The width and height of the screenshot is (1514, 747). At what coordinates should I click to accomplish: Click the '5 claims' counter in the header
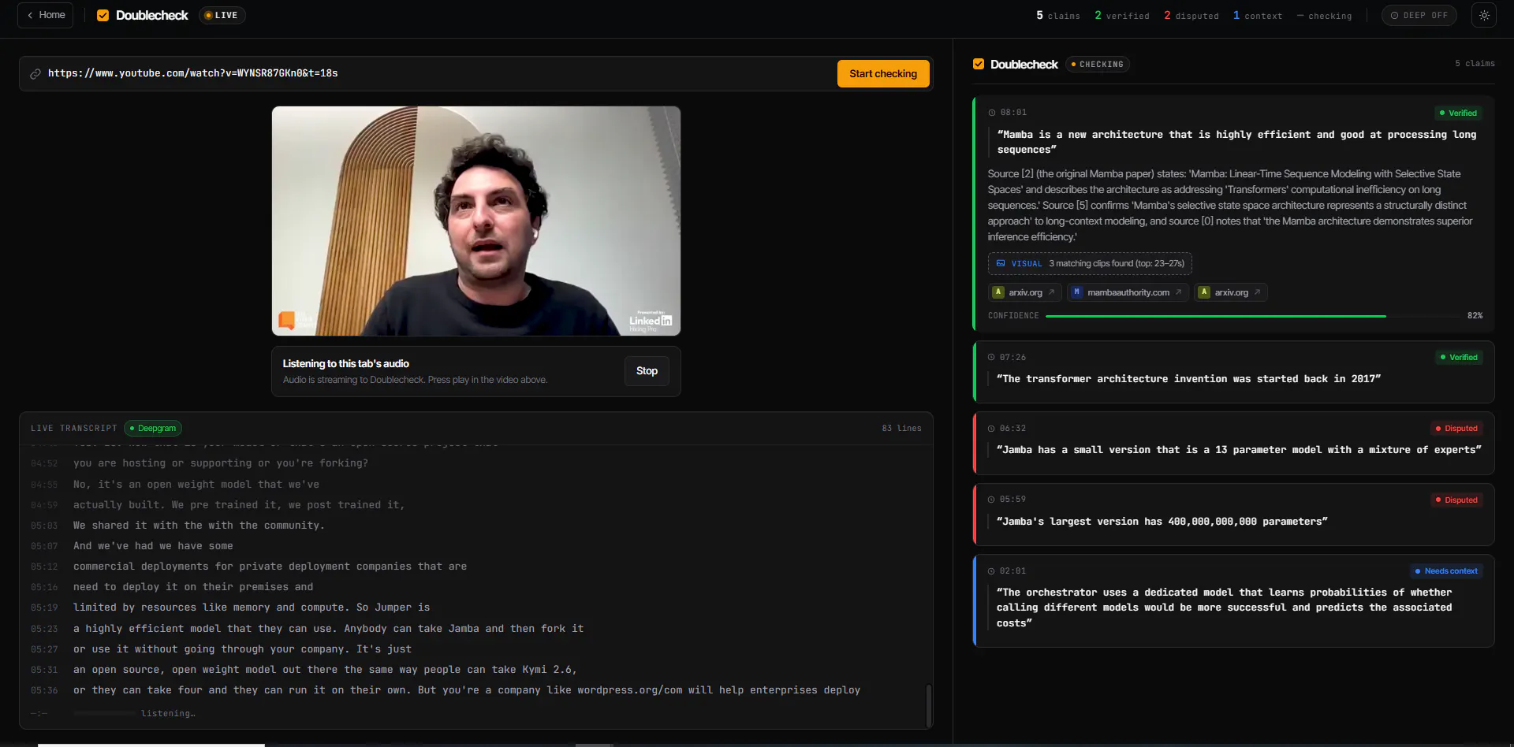point(1058,15)
